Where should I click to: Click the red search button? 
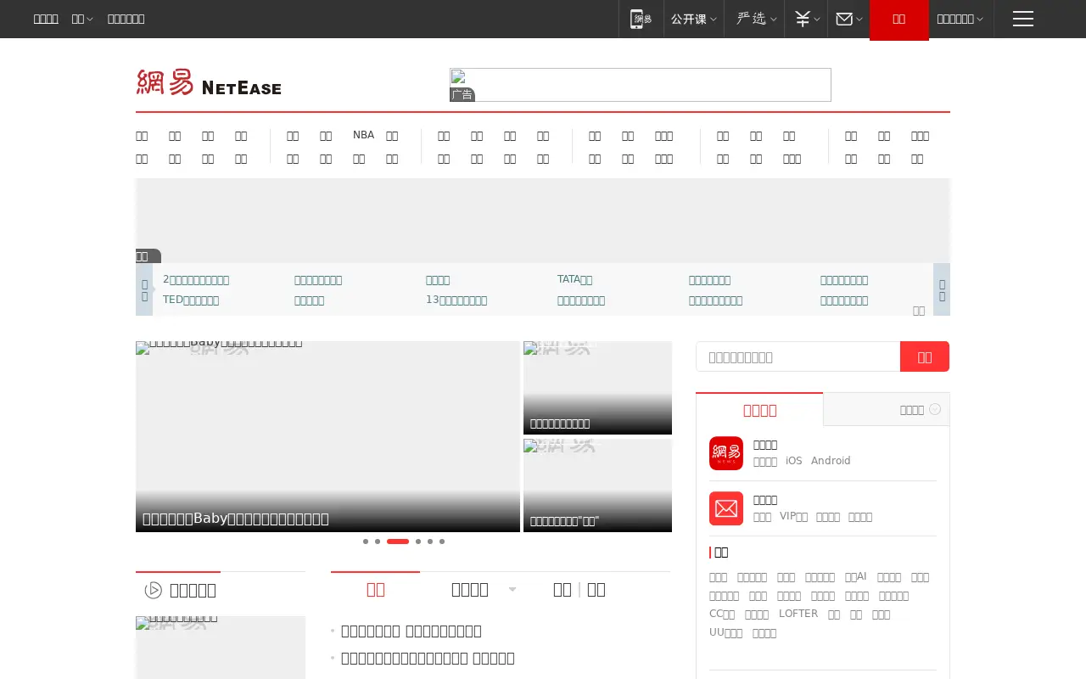pos(925,356)
